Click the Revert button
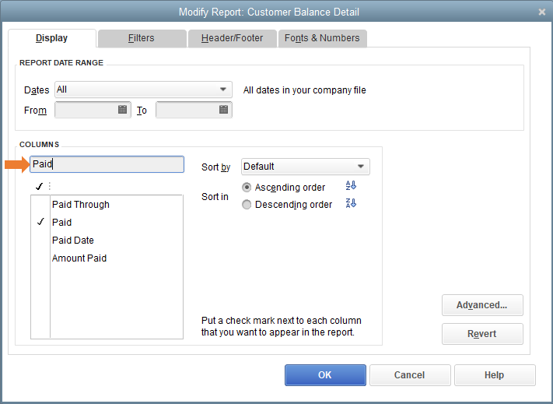 pyautogui.click(x=482, y=334)
